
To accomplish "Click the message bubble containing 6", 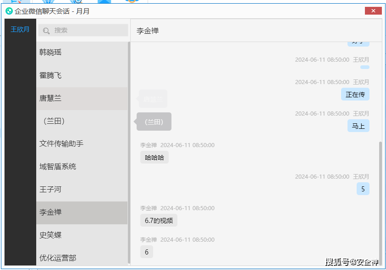I will click(147, 252).
